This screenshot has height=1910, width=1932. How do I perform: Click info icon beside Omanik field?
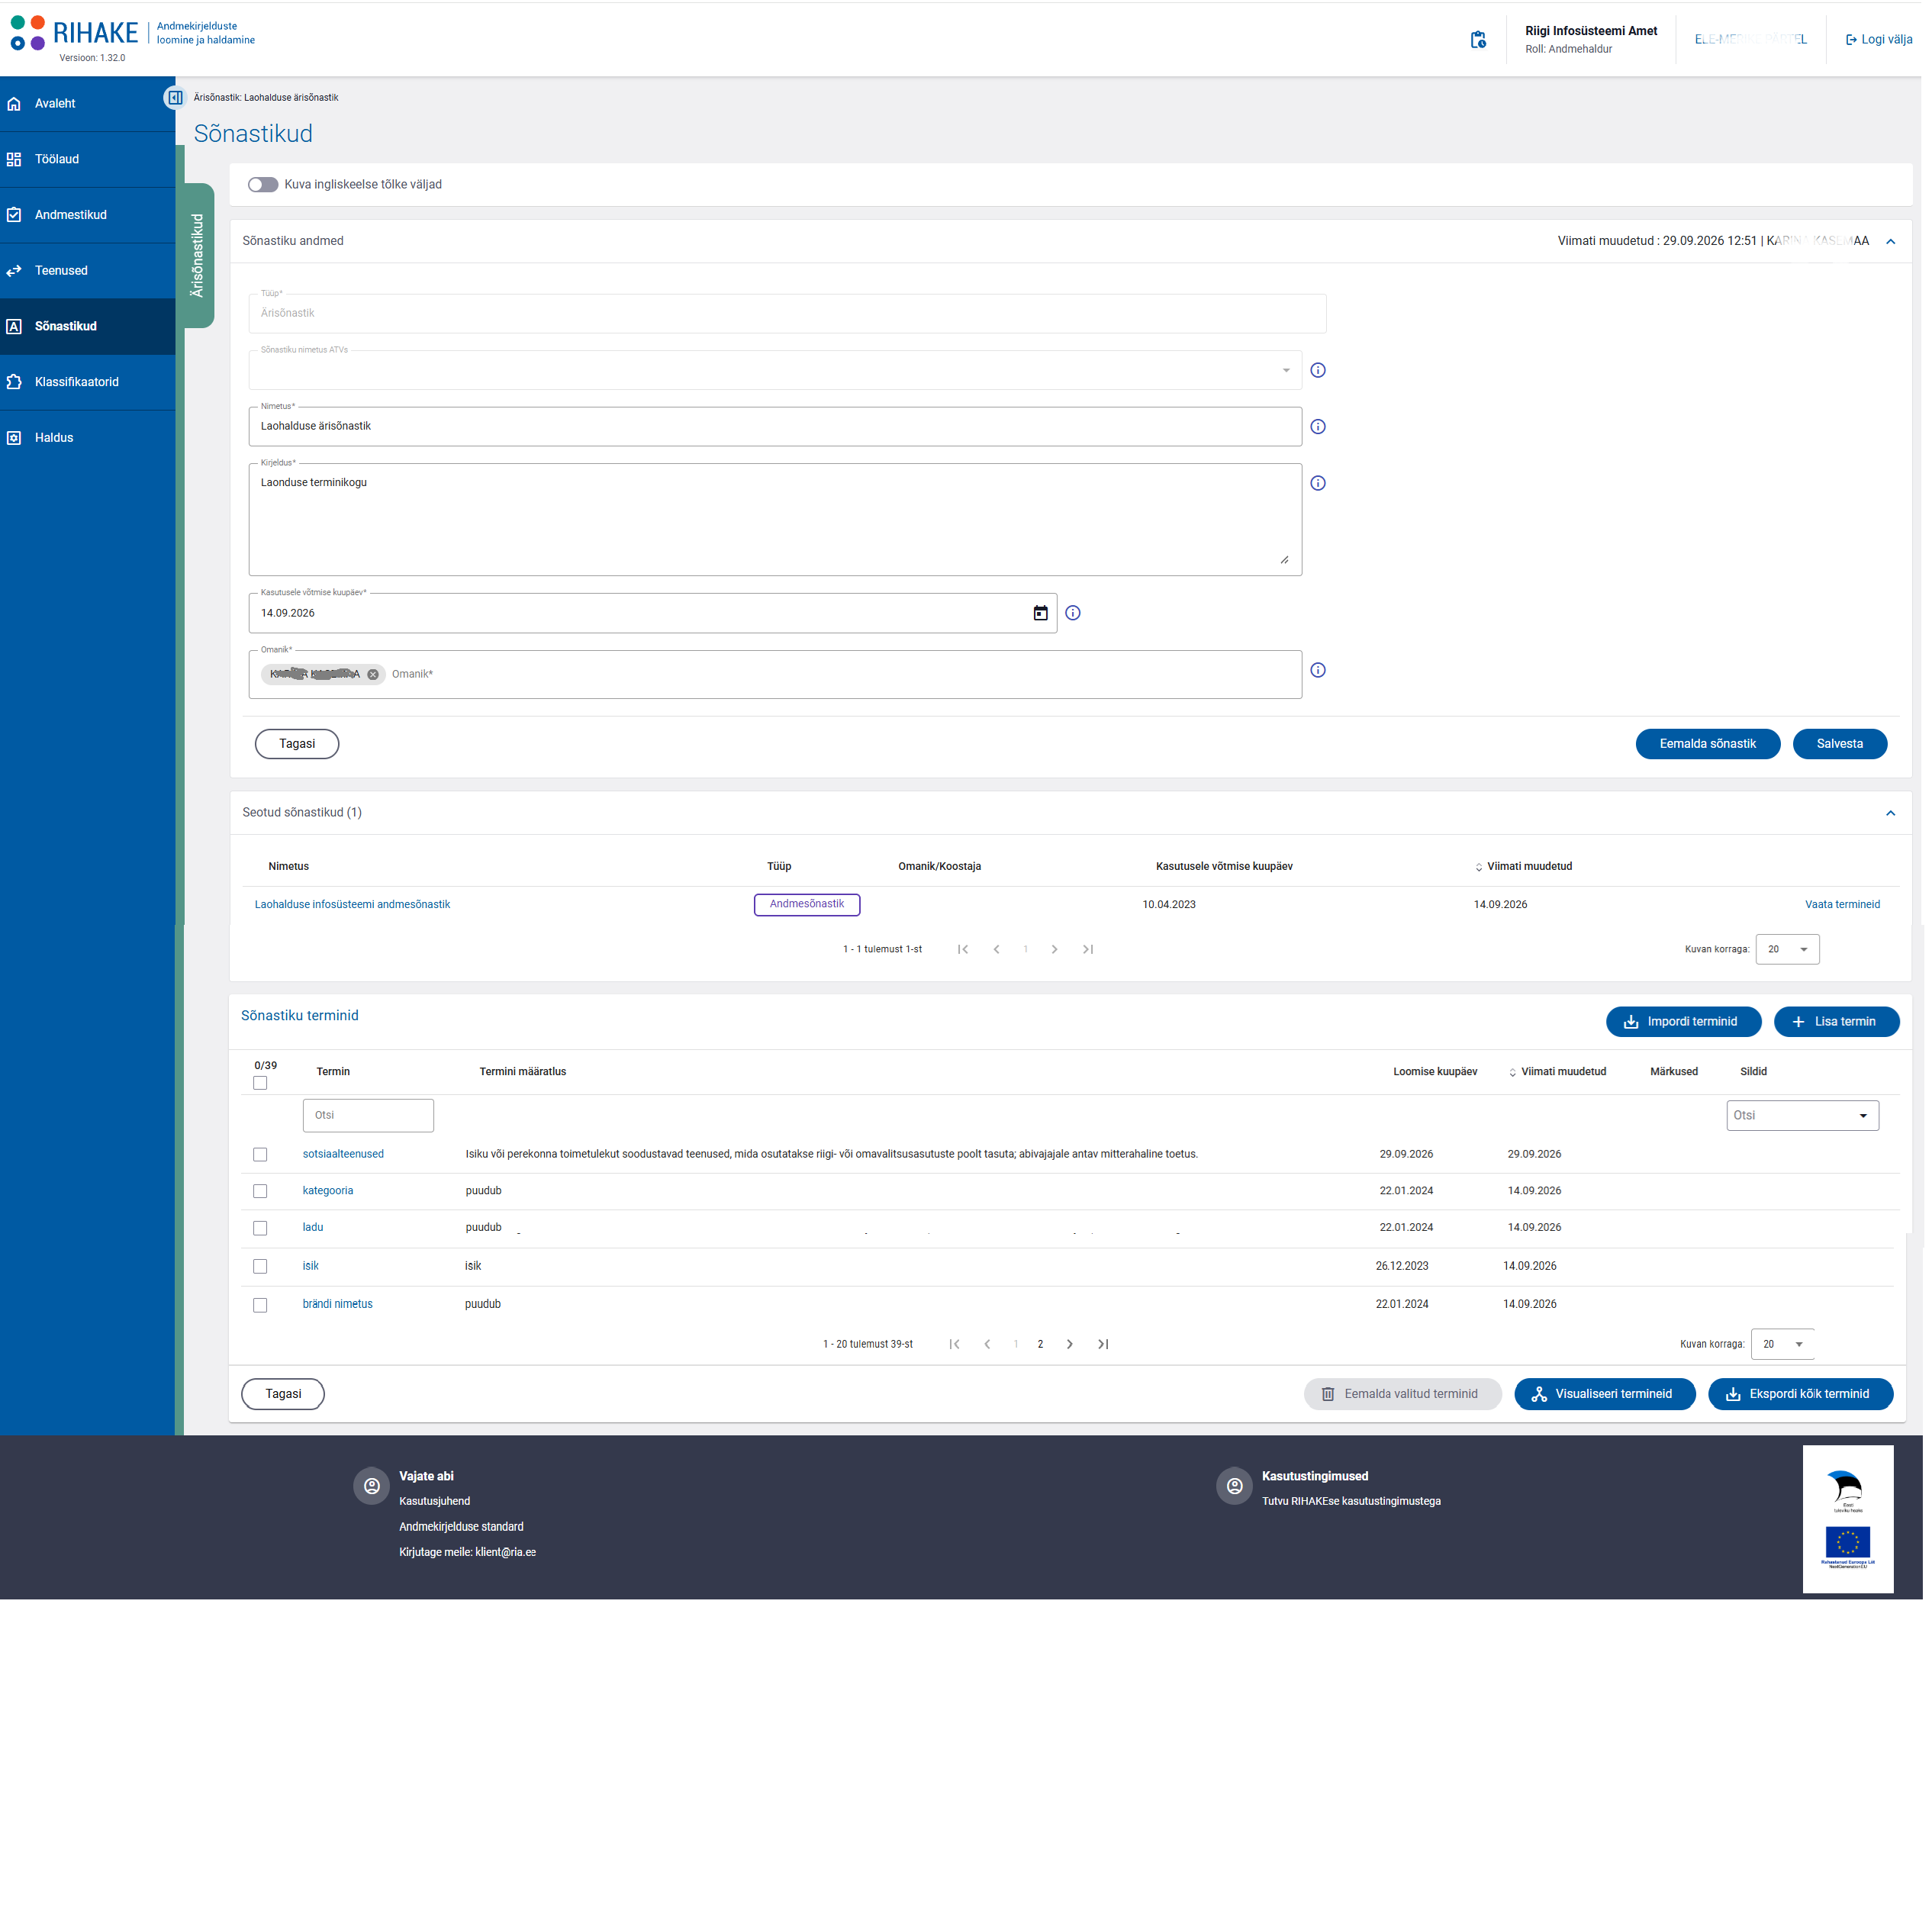[1318, 670]
